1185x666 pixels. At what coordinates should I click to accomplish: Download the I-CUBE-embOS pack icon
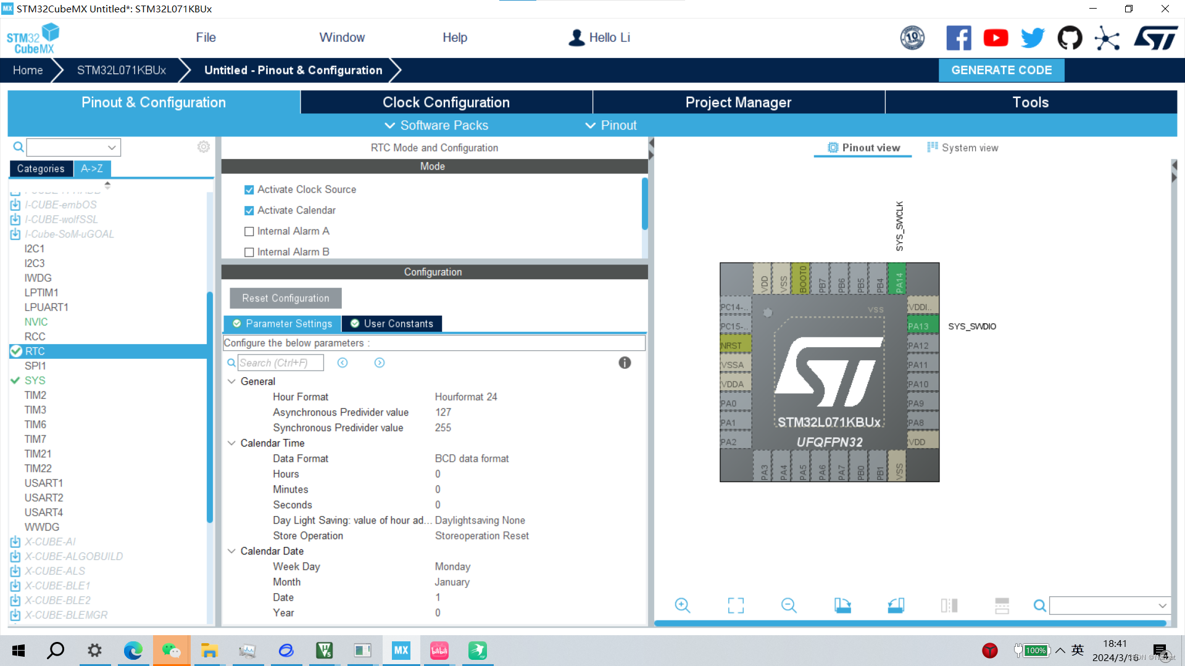(x=15, y=205)
